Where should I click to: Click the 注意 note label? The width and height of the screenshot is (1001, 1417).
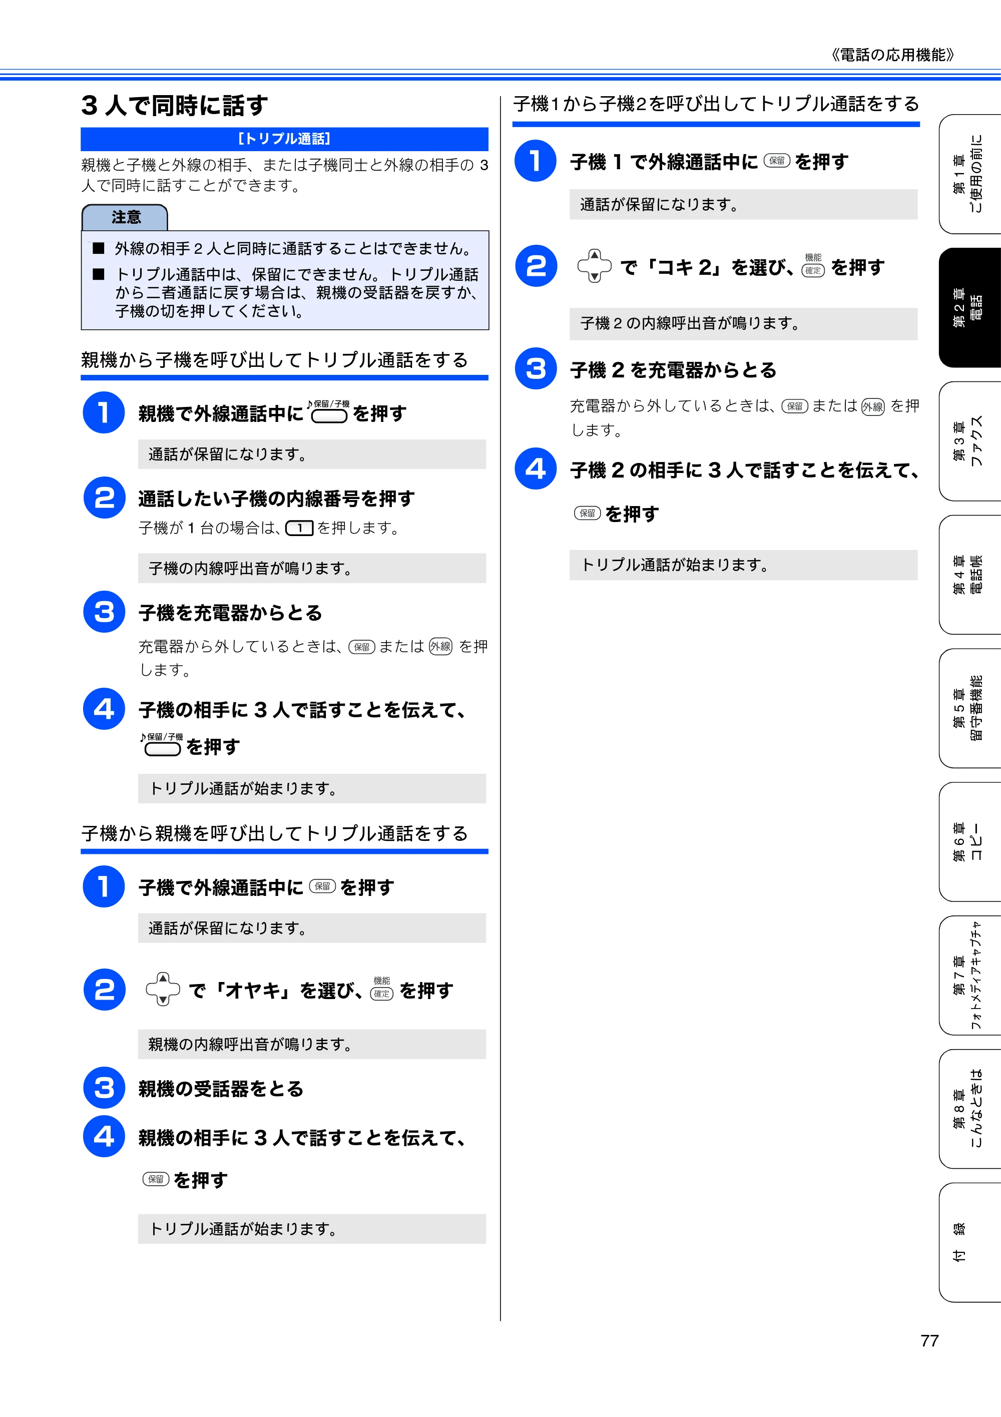[x=125, y=217]
